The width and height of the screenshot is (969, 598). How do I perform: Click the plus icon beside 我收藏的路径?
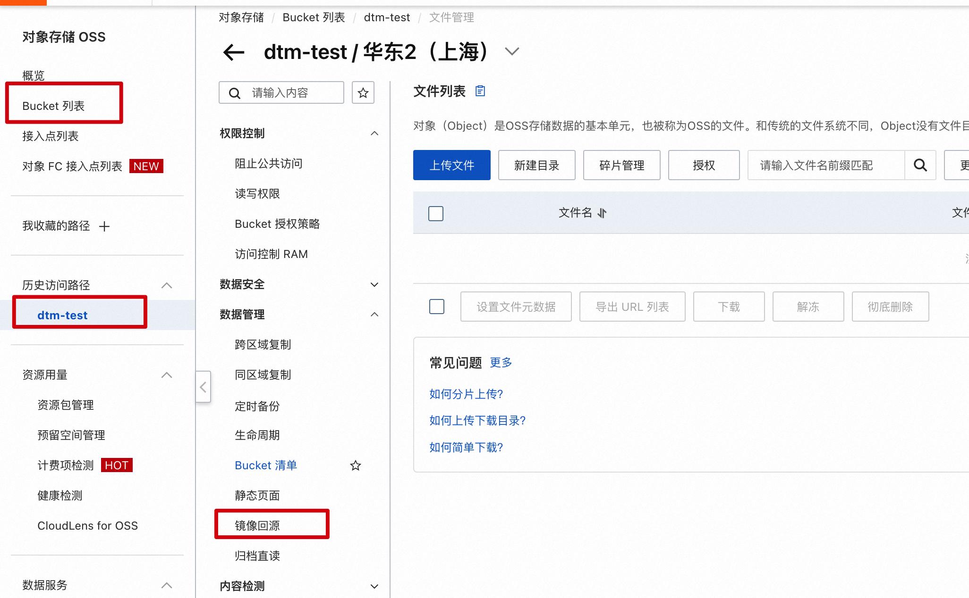pyautogui.click(x=104, y=226)
